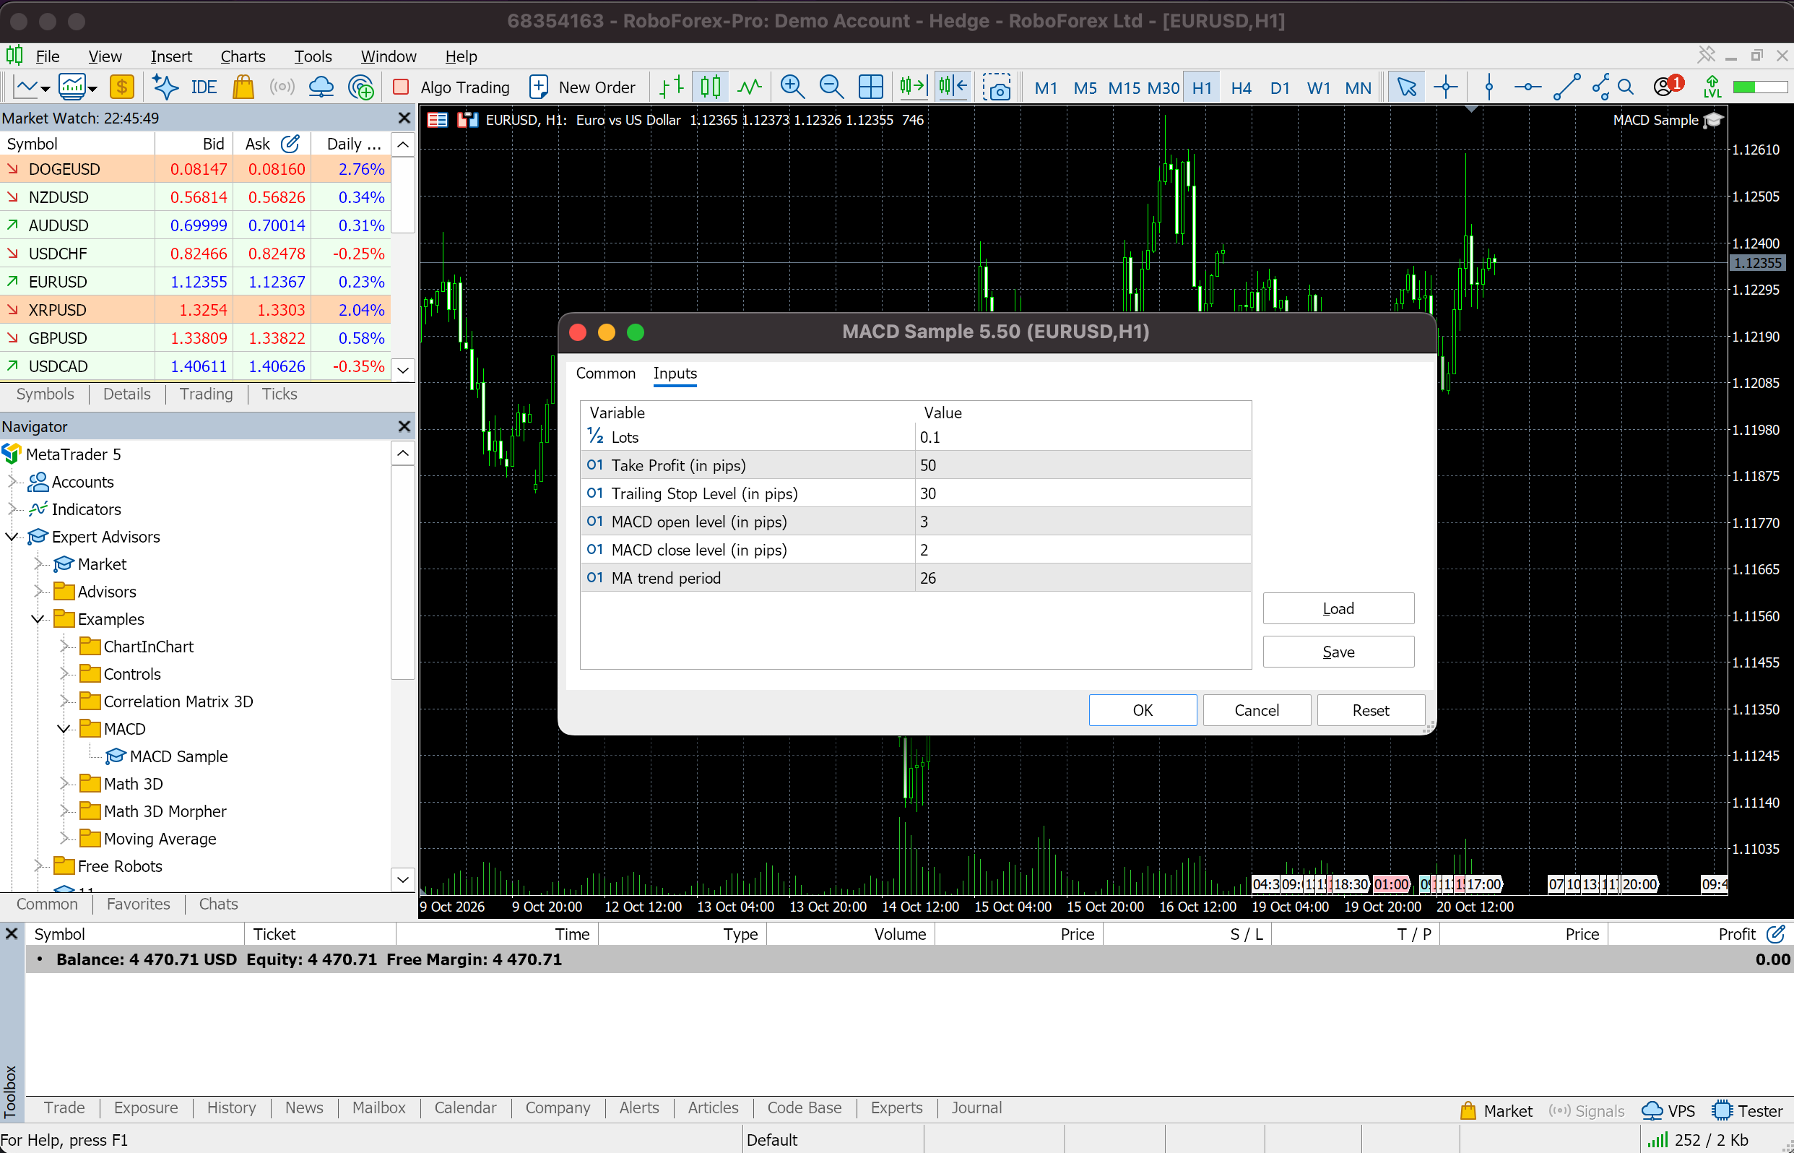Image resolution: width=1794 pixels, height=1153 pixels.
Task: Collapse the Expert Advisors tree node
Action: (12, 537)
